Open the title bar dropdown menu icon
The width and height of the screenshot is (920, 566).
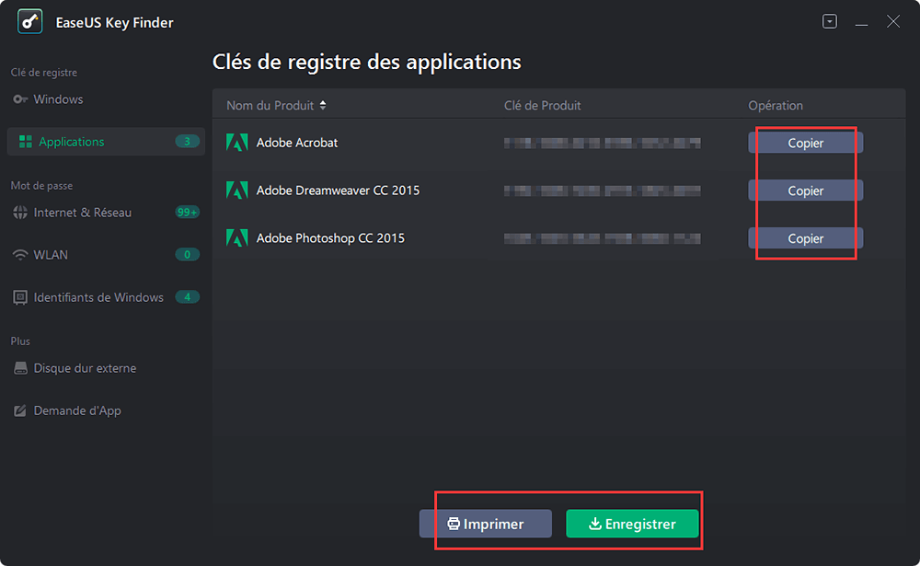pos(830,22)
